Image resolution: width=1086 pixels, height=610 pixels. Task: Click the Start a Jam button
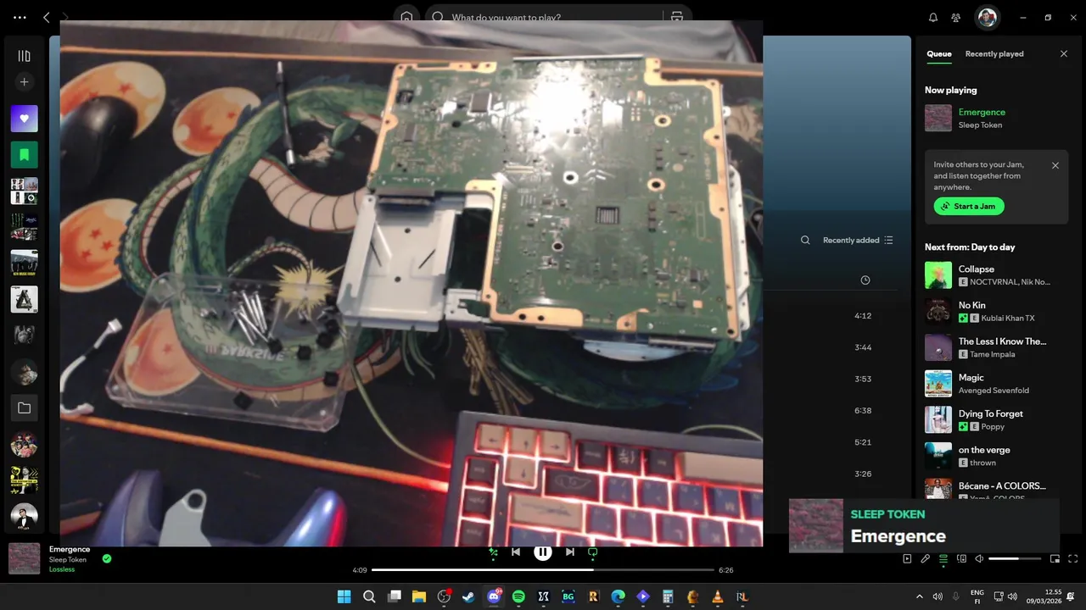click(x=969, y=207)
